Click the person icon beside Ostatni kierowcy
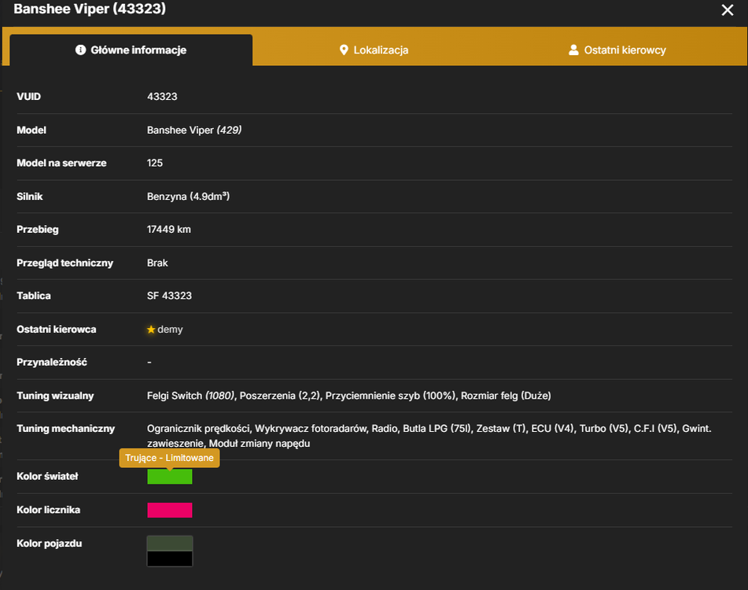 tap(573, 50)
